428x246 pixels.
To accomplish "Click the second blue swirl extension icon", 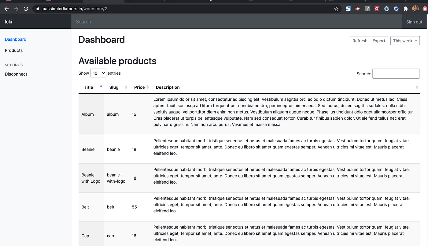I will (x=396, y=9).
